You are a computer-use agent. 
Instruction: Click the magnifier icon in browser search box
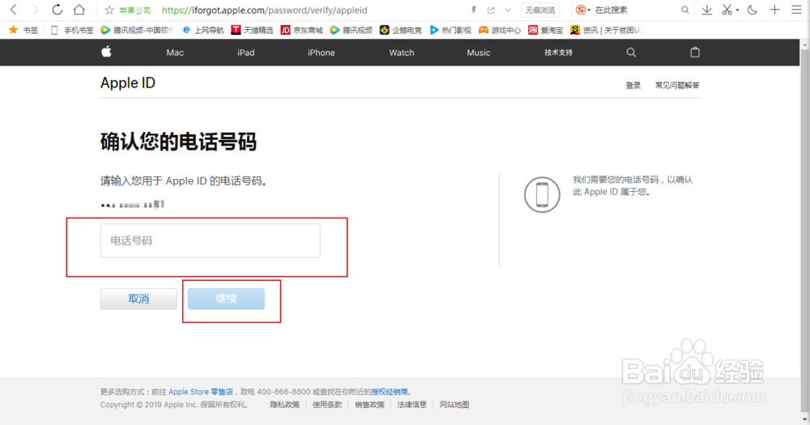click(685, 10)
